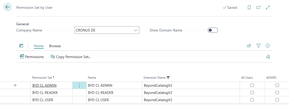
Task: Check ADMIN box for BYD CL READER
Action: pyautogui.click(x=277, y=92)
